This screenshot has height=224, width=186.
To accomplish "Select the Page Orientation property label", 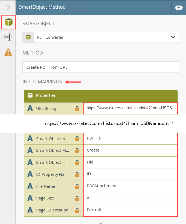I will coord(52,210).
